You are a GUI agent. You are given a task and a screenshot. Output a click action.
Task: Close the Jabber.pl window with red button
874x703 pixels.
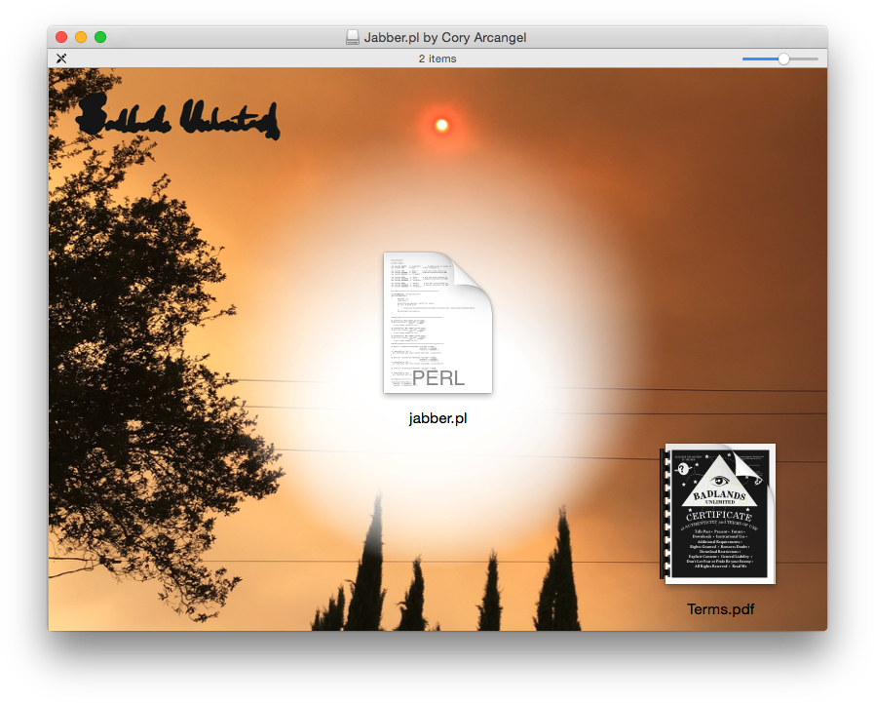(61, 37)
